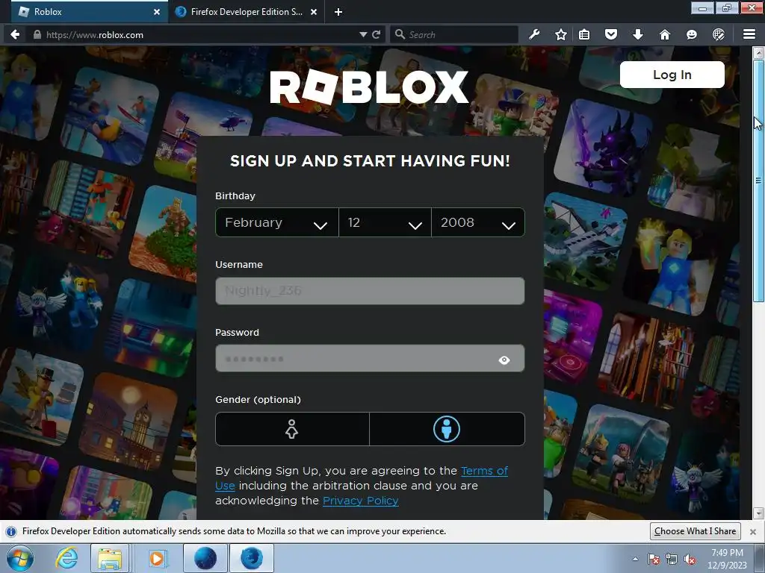
Task: Click the info icon in notification bar
Action: coord(11,531)
